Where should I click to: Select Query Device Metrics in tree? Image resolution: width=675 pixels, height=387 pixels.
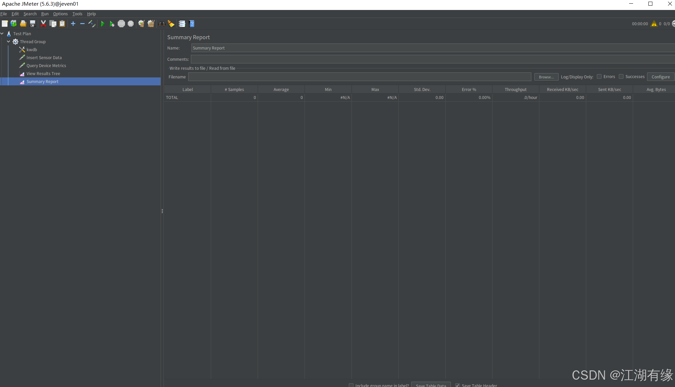[46, 65]
